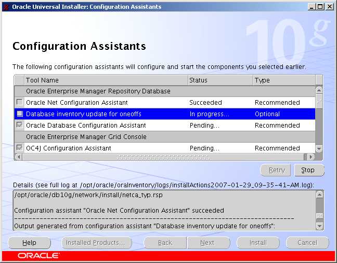Cancel the installation
The image size is (337, 263).
(307, 243)
